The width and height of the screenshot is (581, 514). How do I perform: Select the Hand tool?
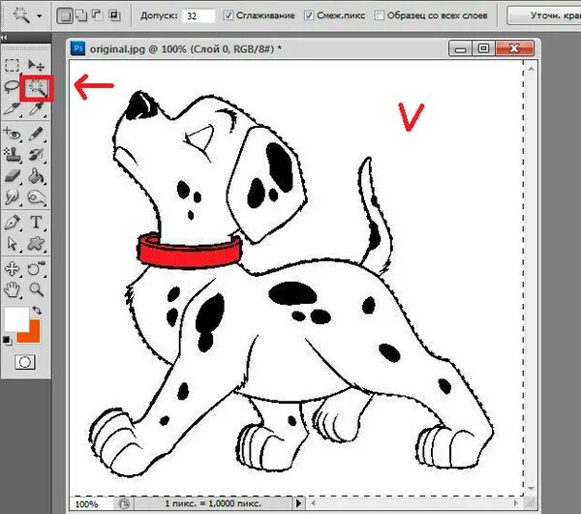pos(12,289)
